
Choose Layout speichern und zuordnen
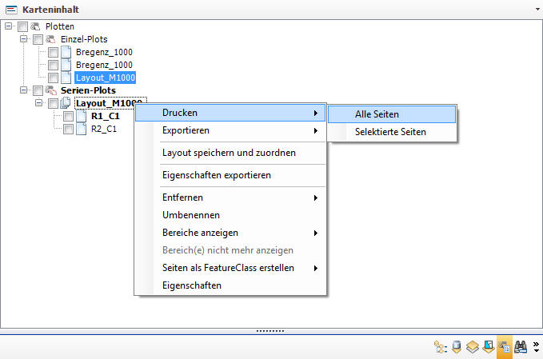click(230, 153)
